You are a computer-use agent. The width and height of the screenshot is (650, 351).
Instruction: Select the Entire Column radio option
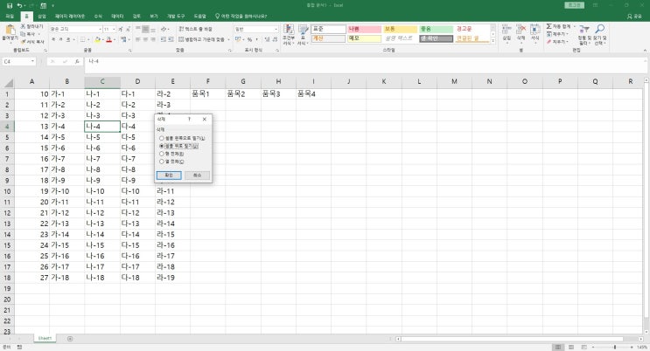[x=162, y=162]
